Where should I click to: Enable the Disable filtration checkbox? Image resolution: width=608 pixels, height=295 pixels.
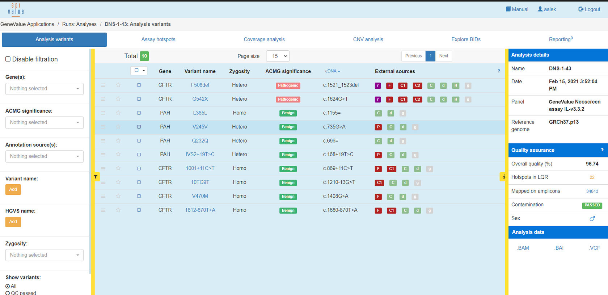click(8, 59)
